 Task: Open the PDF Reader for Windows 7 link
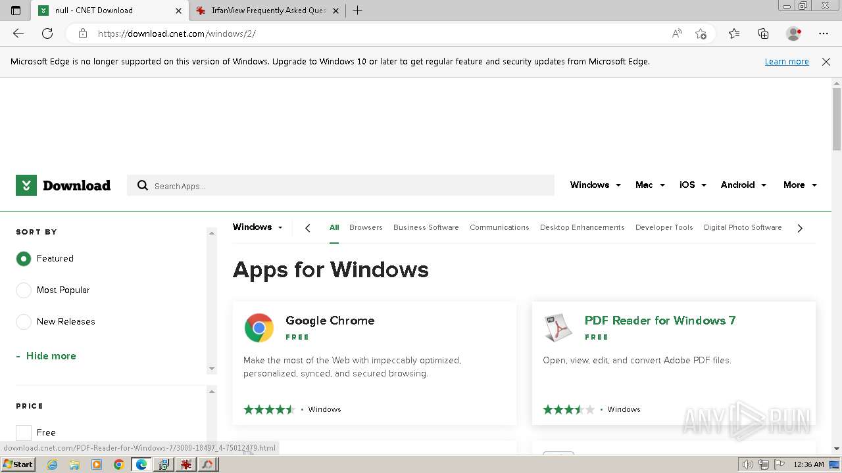[660, 321]
